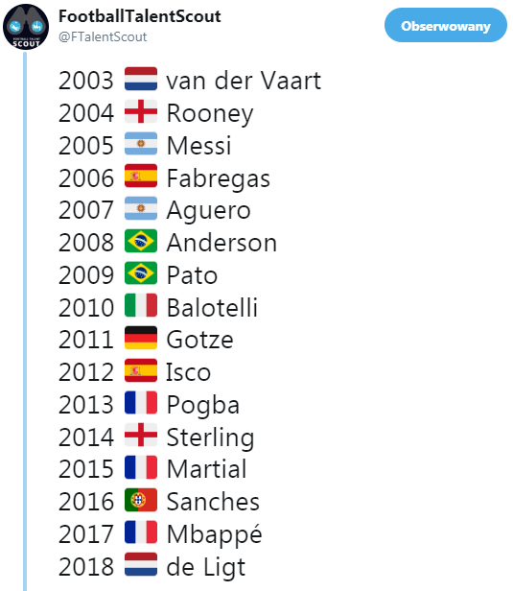Click the Netherlands flag beside de Ligt
Image resolution: width=513 pixels, height=591 pixels.
[x=141, y=564]
